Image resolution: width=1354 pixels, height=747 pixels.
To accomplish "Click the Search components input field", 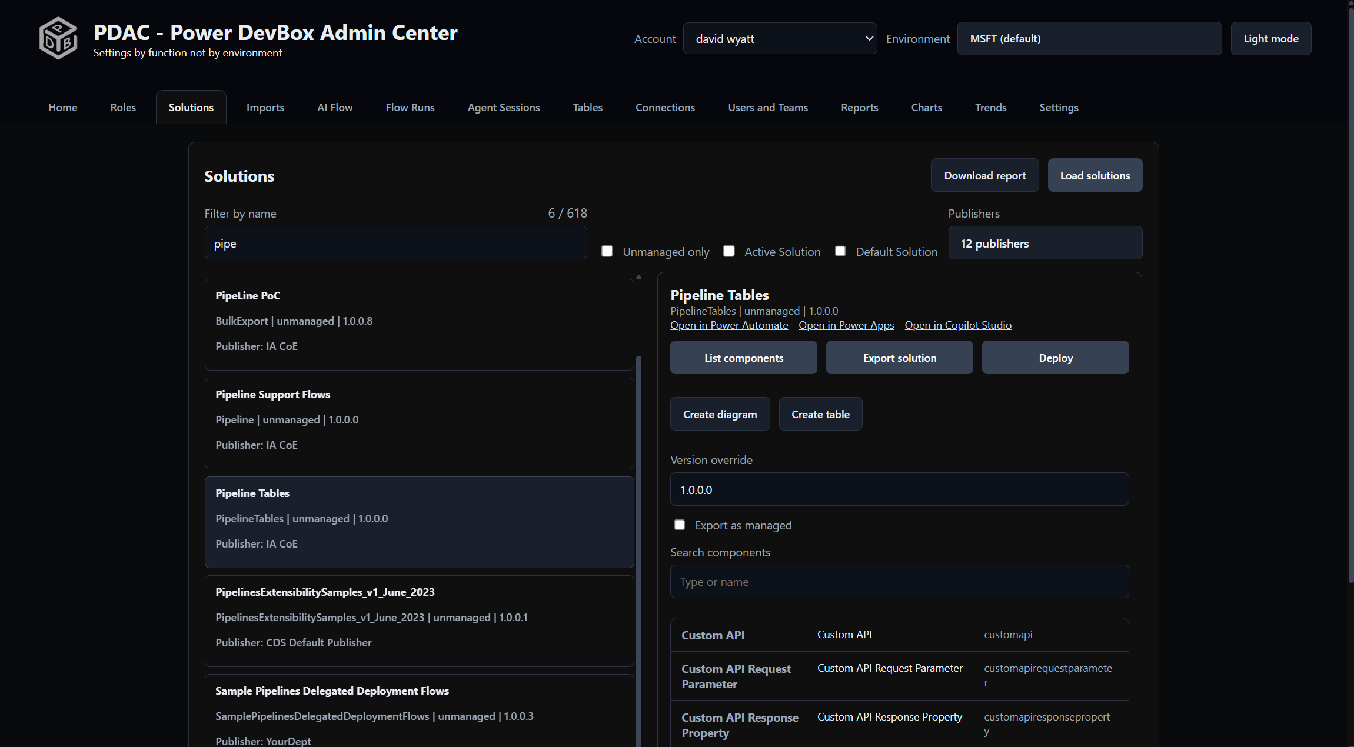I will tap(900, 582).
